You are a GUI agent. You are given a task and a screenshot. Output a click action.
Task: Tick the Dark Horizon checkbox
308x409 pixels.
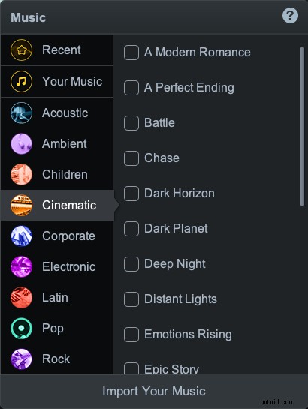point(131,194)
